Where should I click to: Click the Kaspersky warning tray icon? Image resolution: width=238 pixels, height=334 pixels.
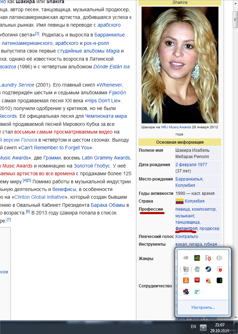pyautogui.click(x=208, y=280)
